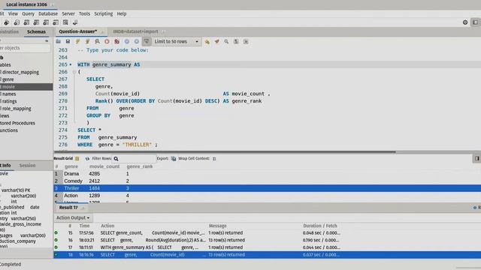Select Stored Procedures in schema tree

17,123
